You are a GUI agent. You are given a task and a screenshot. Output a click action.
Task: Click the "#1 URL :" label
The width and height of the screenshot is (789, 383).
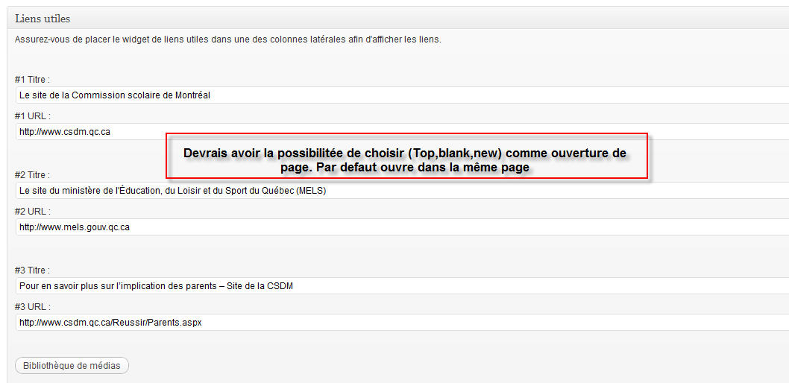point(32,116)
